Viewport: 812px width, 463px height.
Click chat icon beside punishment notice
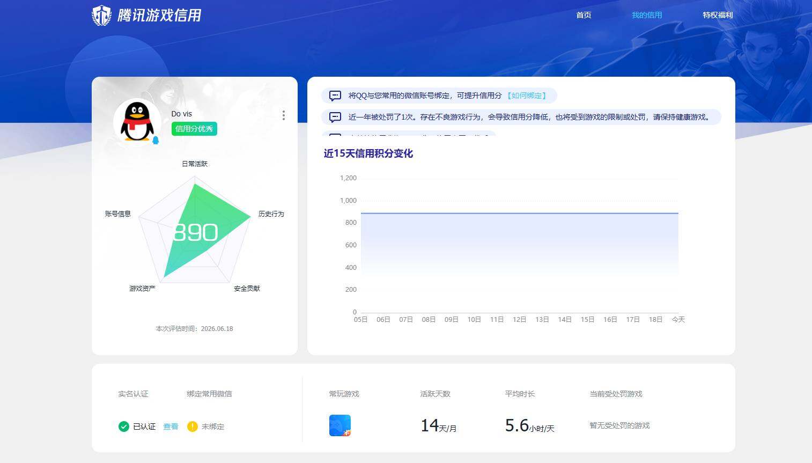click(335, 117)
